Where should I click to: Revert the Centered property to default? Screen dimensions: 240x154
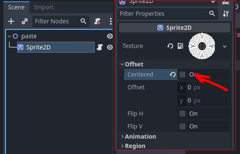point(173,74)
